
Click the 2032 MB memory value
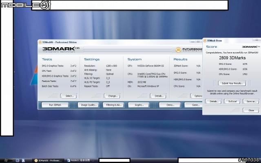coord(142,82)
